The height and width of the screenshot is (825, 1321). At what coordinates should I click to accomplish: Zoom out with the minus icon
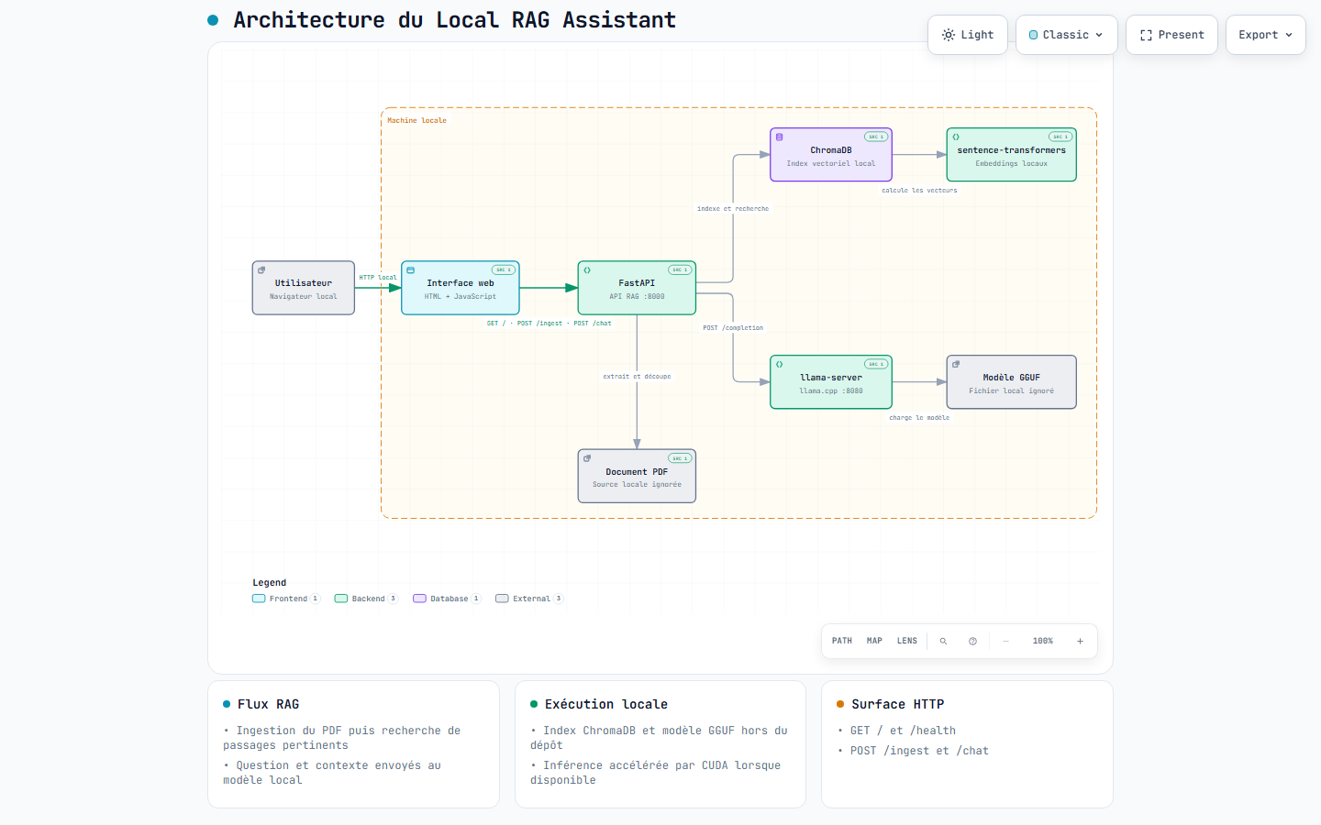coord(1005,641)
